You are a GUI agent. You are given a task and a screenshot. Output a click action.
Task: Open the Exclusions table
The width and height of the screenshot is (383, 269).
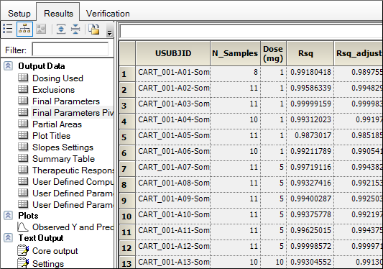pyautogui.click(x=53, y=89)
